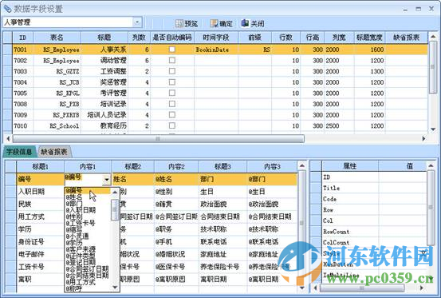Select the 入职日期 cell in 标题1

click(40, 192)
